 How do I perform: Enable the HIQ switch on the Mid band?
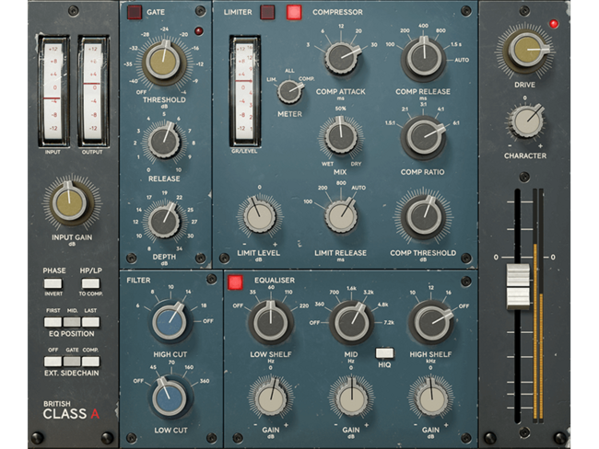click(384, 353)
